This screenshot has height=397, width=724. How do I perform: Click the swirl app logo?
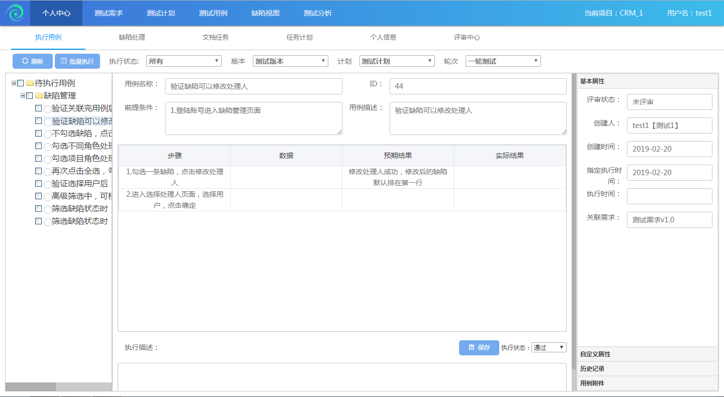tap(15, 13)
